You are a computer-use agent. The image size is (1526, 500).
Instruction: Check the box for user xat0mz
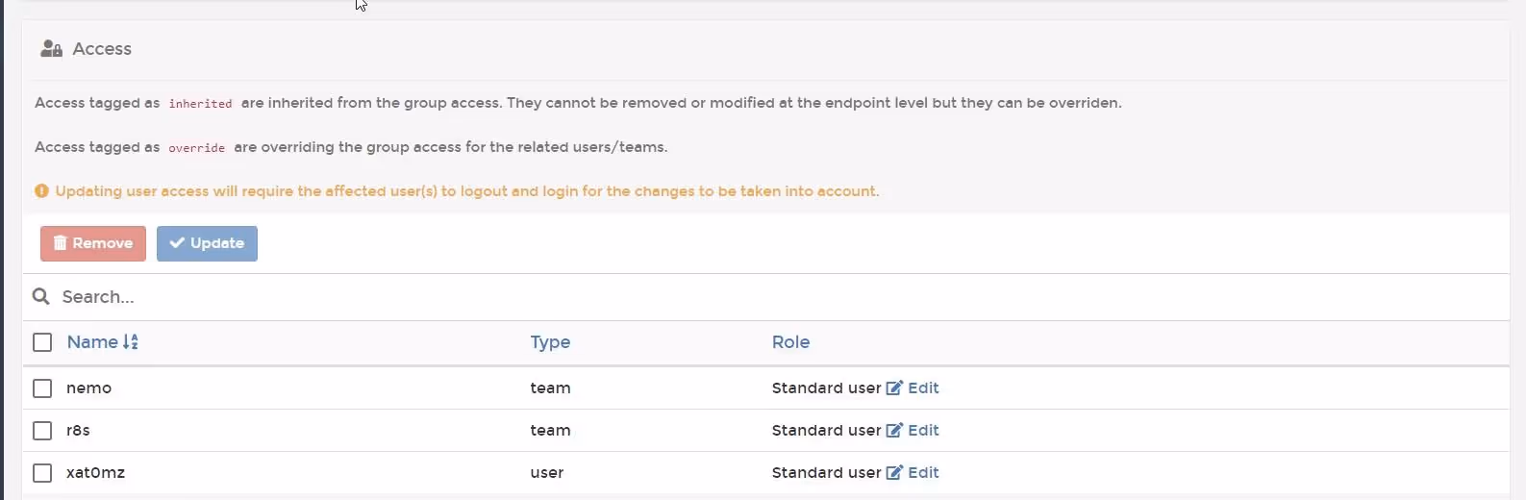(x=42, y=473)
